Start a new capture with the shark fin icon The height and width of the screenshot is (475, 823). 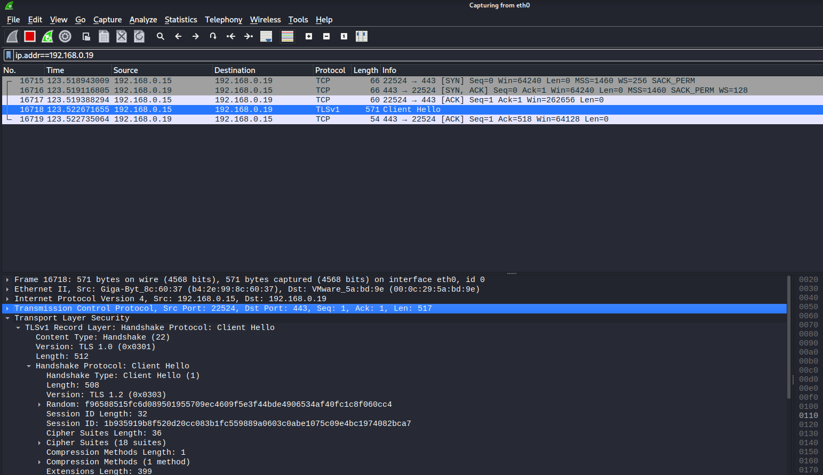12,36
